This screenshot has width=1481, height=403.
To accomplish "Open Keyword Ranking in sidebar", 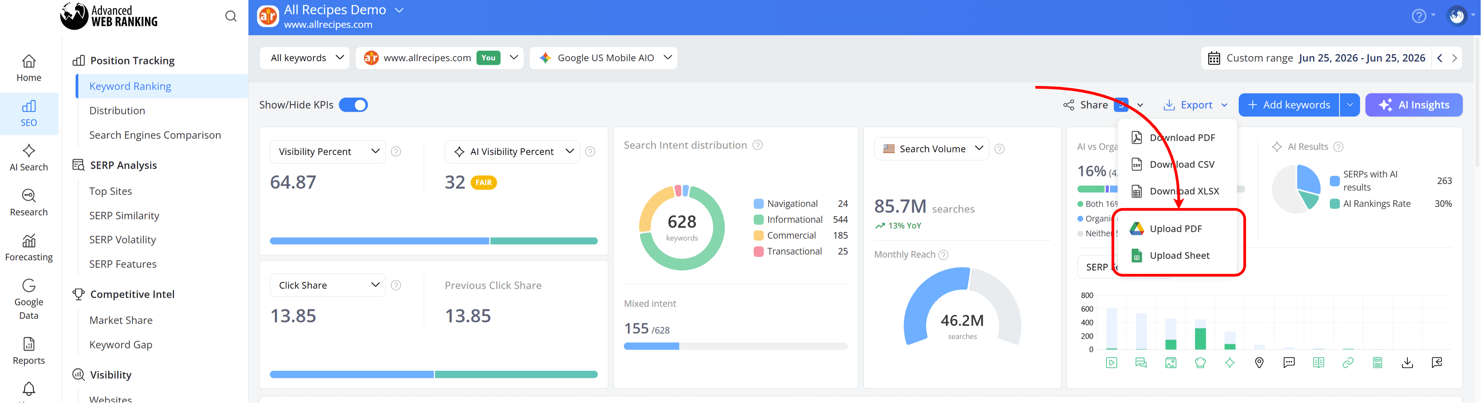I will 162,86.
